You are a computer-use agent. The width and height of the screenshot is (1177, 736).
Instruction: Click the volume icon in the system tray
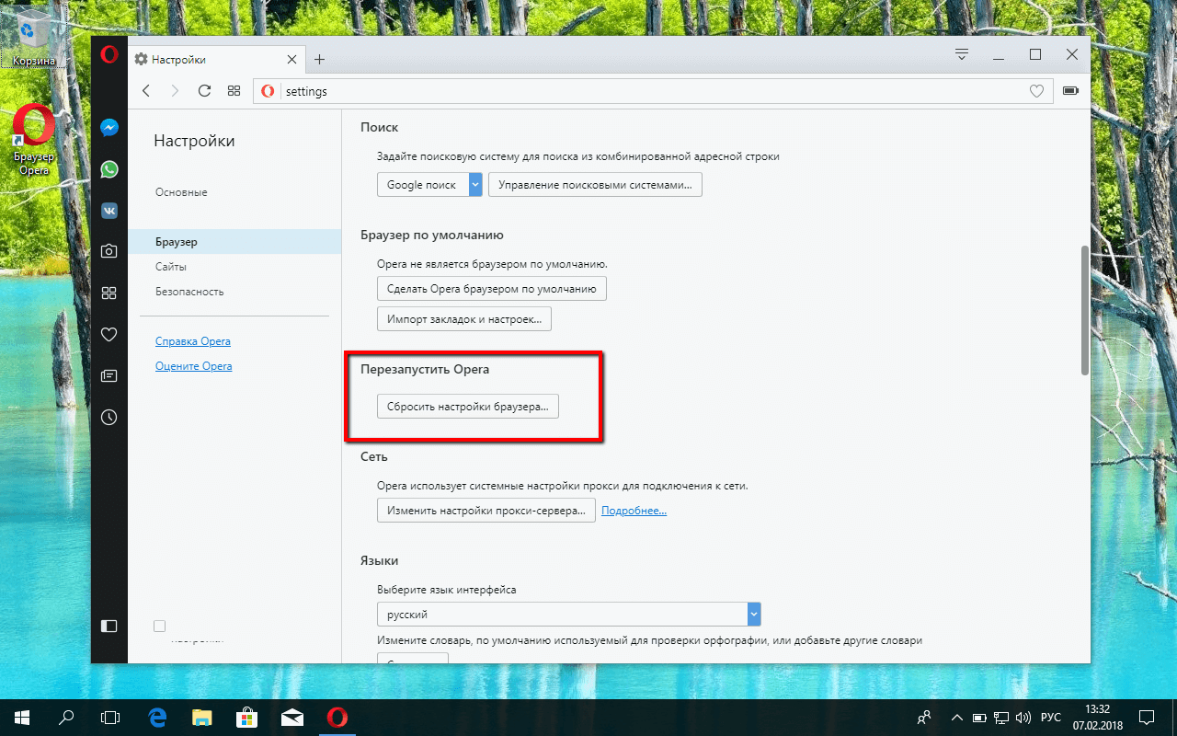pyautogui.click(x=1025, y=717)
